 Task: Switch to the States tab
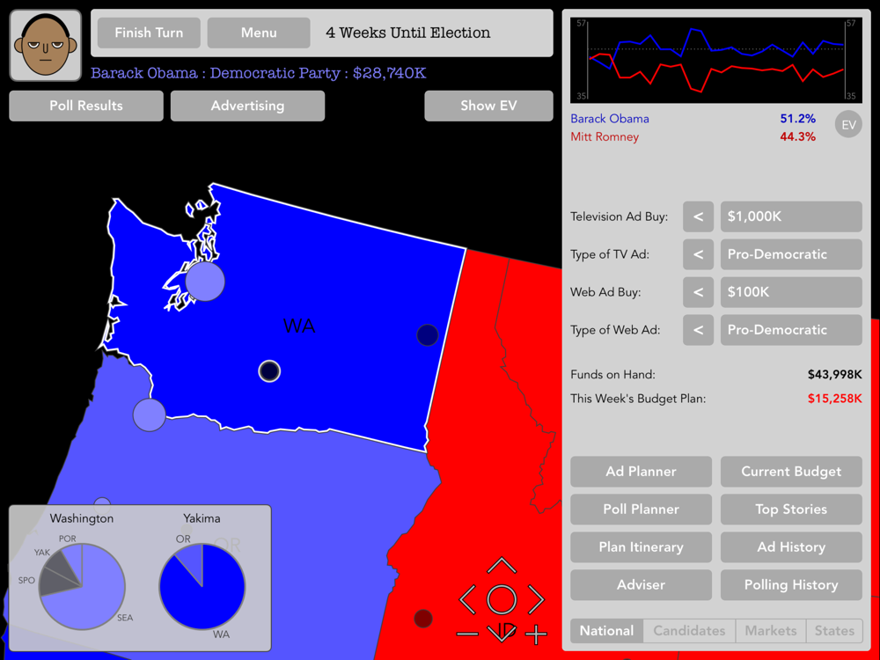point(834,631)
